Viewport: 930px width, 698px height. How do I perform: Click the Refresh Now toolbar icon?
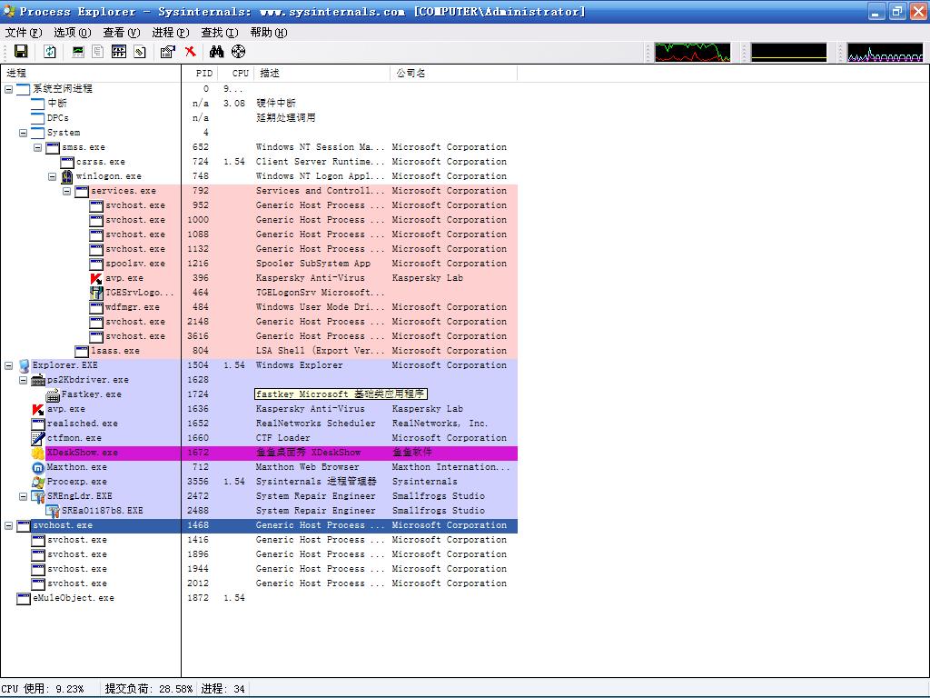pos(50,52)
